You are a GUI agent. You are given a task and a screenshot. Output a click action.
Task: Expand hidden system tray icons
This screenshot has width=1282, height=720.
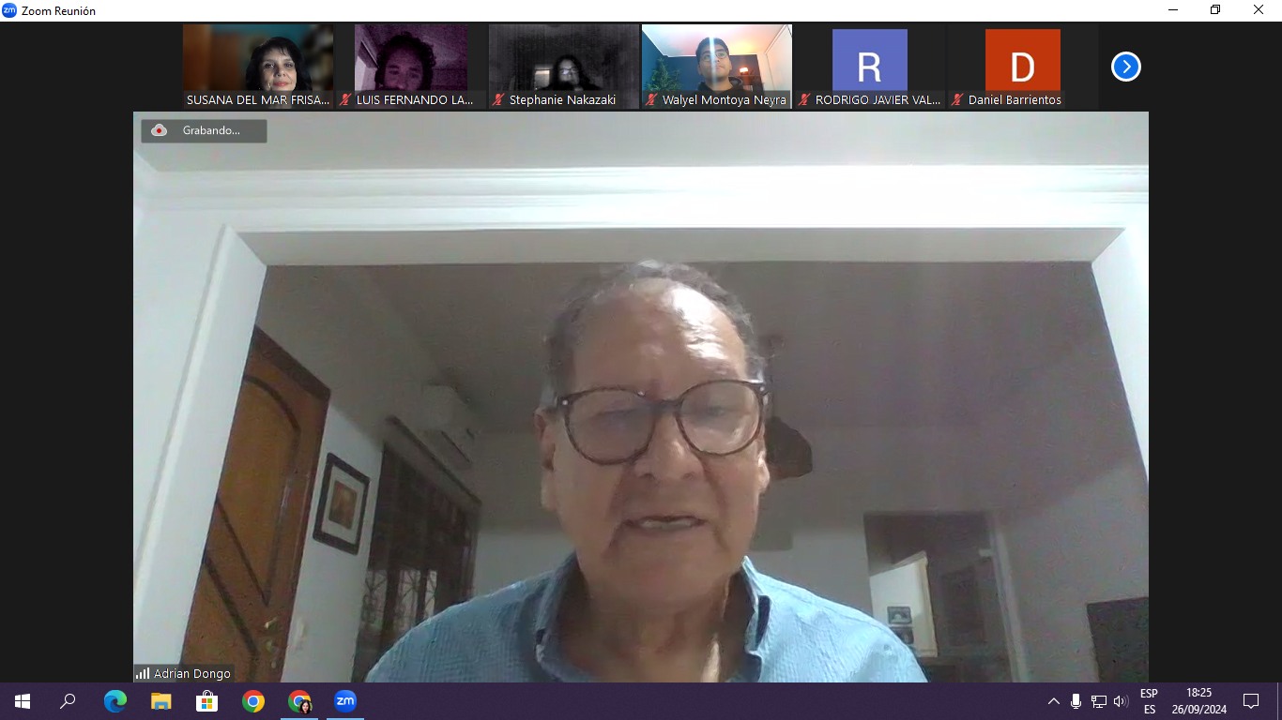(x=1053, y=701)
